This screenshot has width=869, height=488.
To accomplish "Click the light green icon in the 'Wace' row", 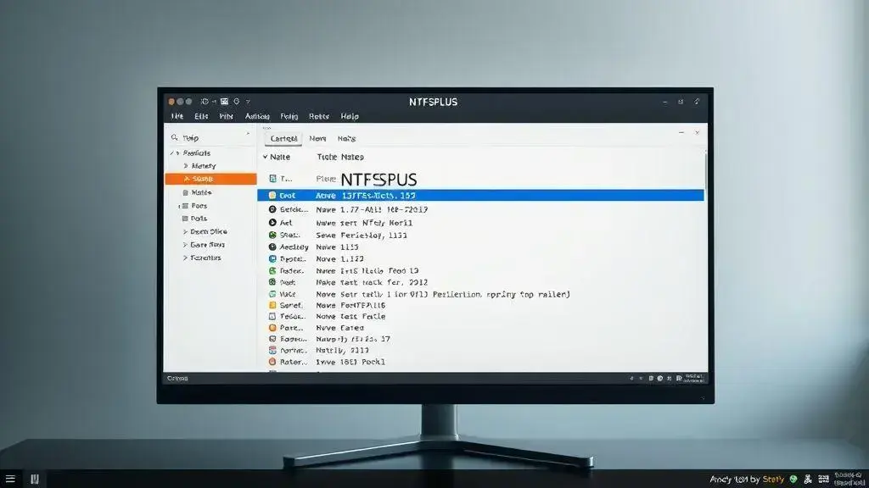I will (272, 294).
